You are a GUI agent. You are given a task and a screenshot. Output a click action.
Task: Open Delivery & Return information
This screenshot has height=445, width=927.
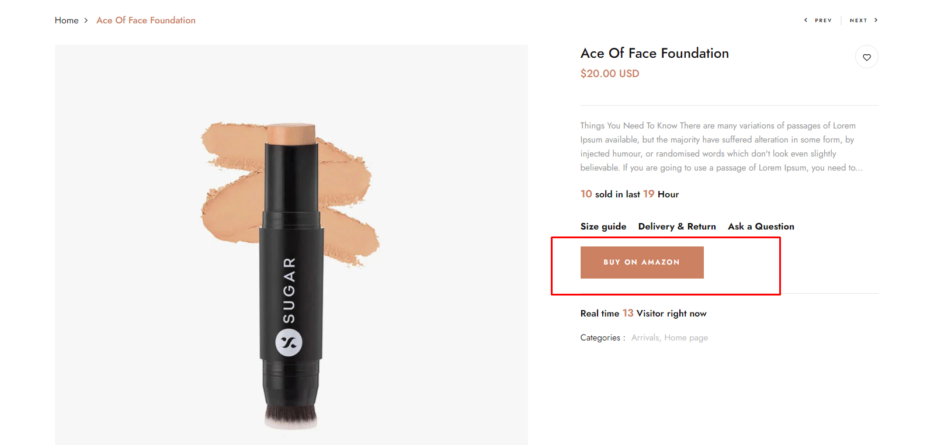coord(676,227)
